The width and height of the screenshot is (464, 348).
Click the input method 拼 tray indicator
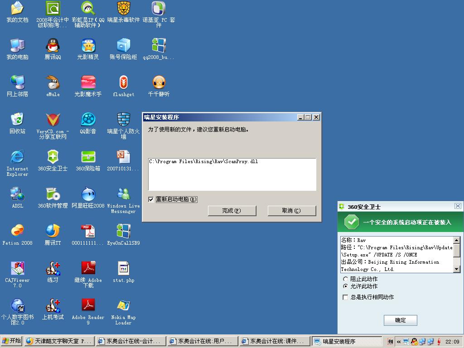tap(391, 342)
